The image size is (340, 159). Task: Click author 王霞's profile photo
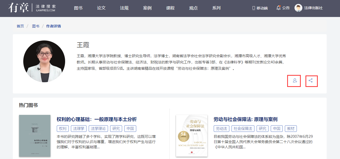pos(44,61)
